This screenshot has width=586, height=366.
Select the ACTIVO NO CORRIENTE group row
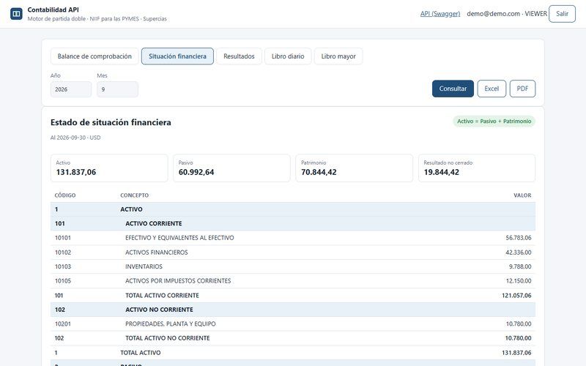[x=293, y=310]
